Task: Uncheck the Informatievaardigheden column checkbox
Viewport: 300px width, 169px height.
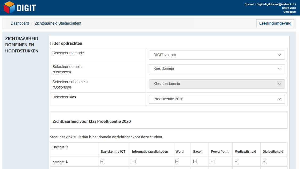Action: (x=134, y=162)
